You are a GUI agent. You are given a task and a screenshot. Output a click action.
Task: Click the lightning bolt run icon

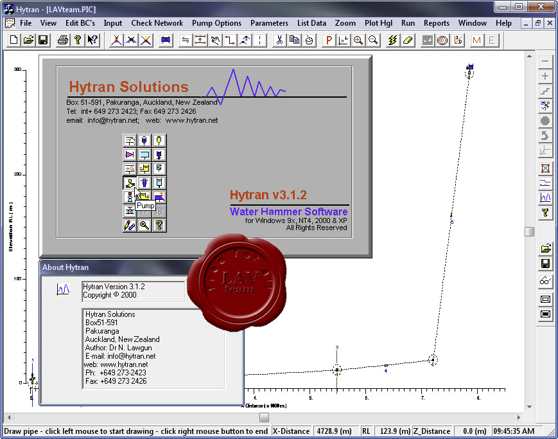tap(392, 40)
